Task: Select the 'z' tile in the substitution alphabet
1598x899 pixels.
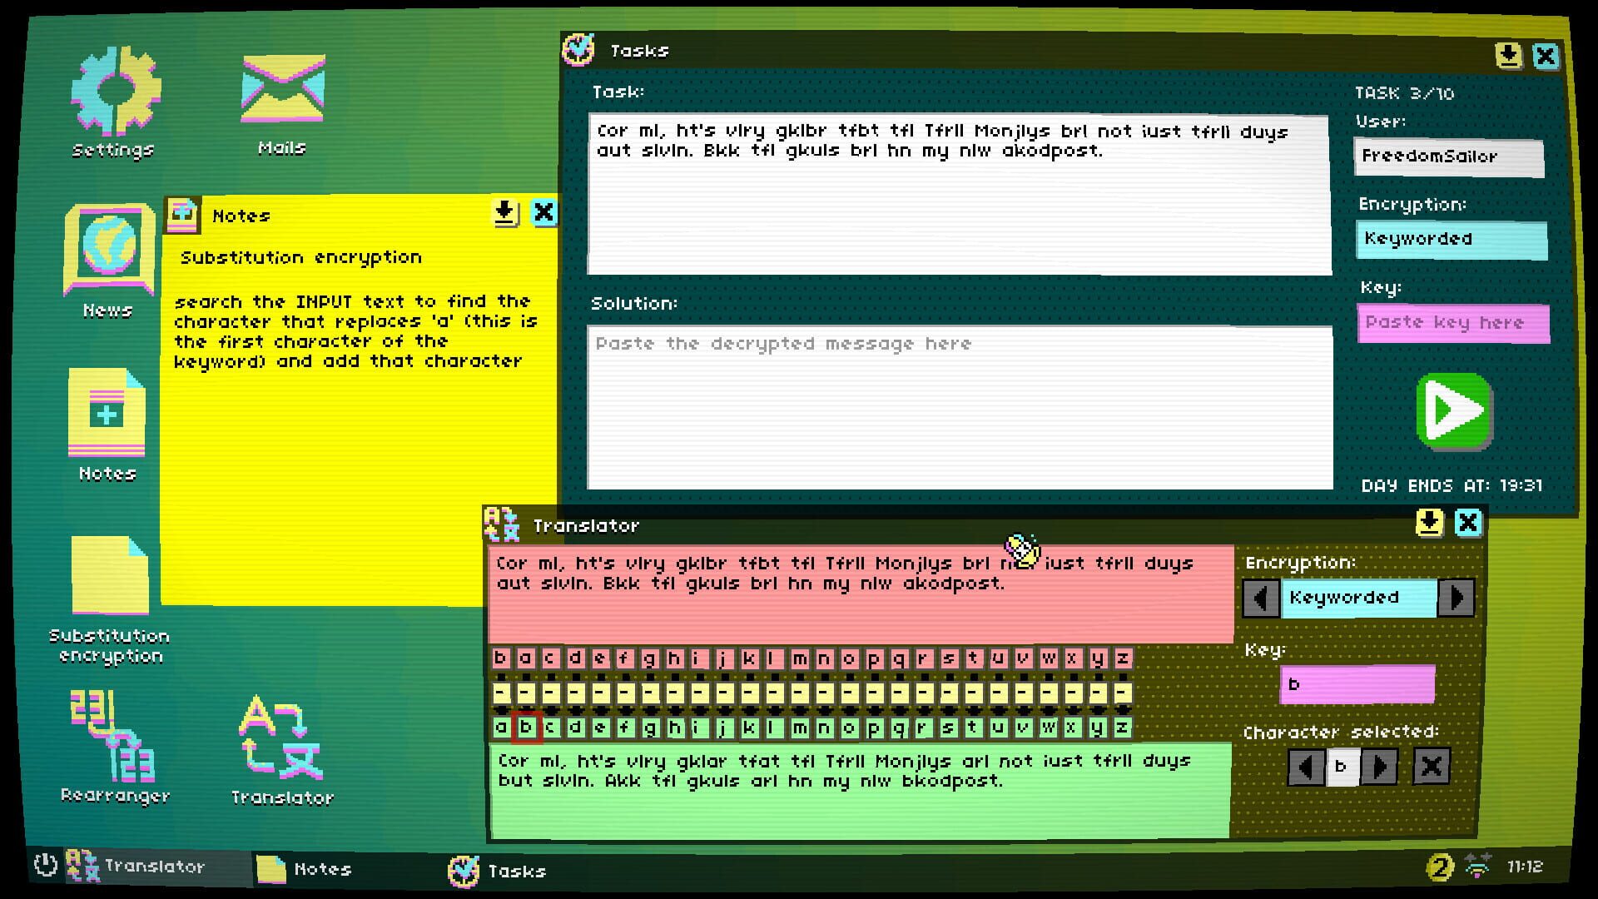Action: click(1123, 727)
